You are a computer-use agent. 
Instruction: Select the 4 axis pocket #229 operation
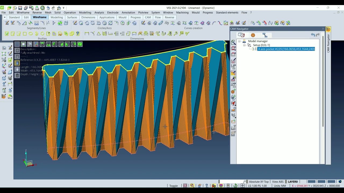click(x=286, y=49)
